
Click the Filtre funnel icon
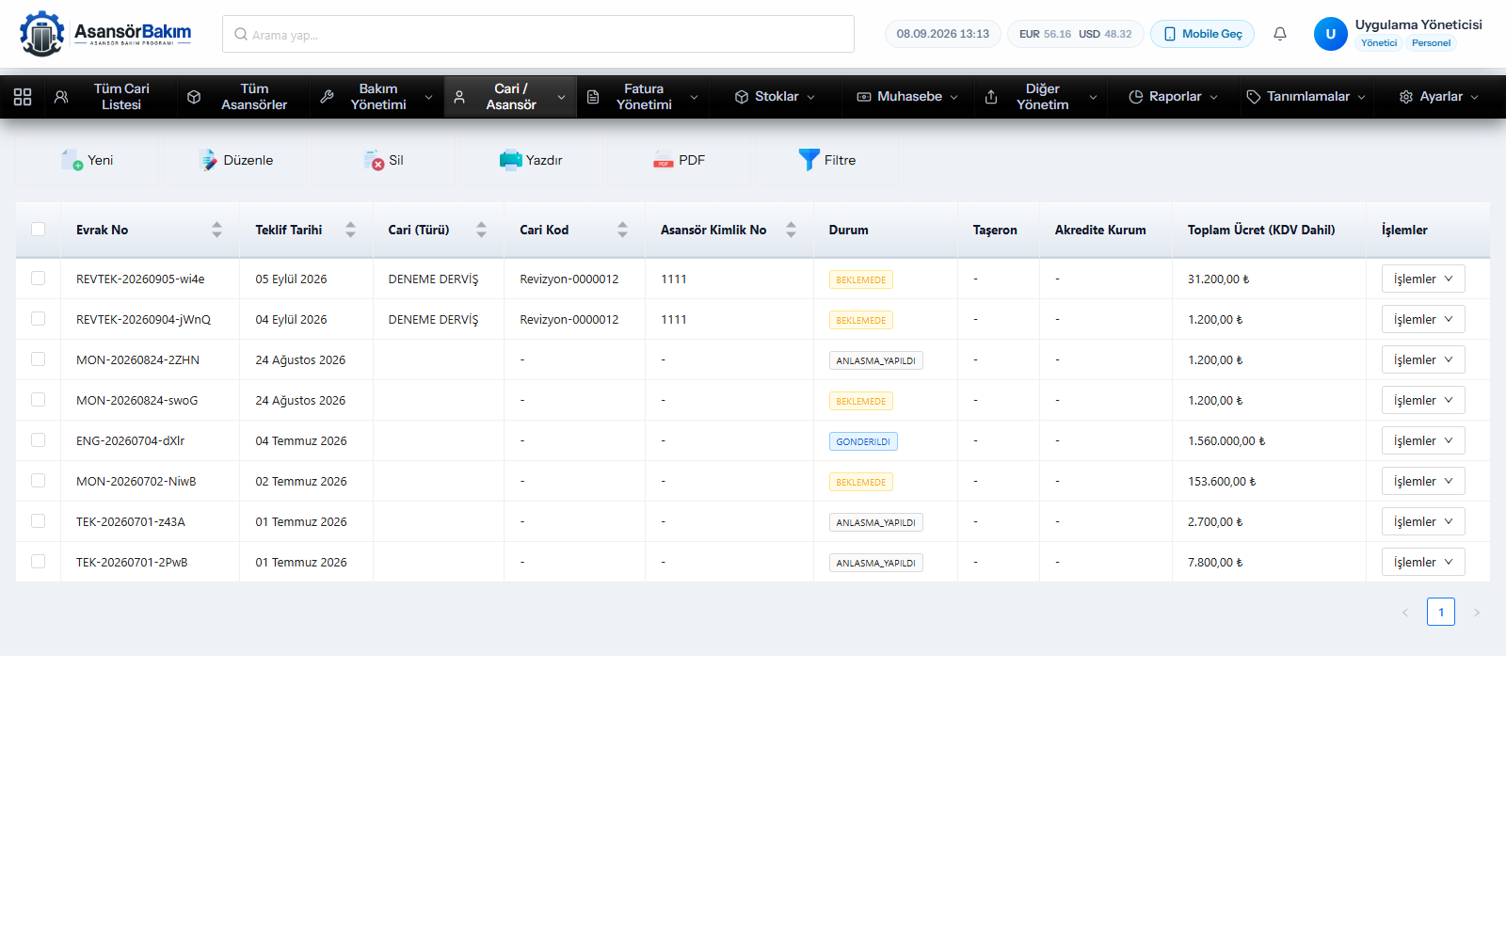[x=809, y=160]
